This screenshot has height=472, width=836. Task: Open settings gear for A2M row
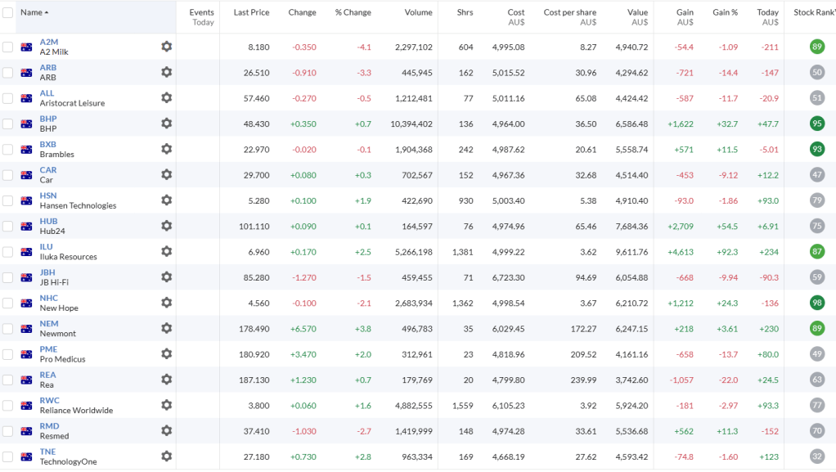click(167, 47)
